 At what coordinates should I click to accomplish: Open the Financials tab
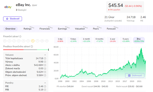click(x=45, y=29)
